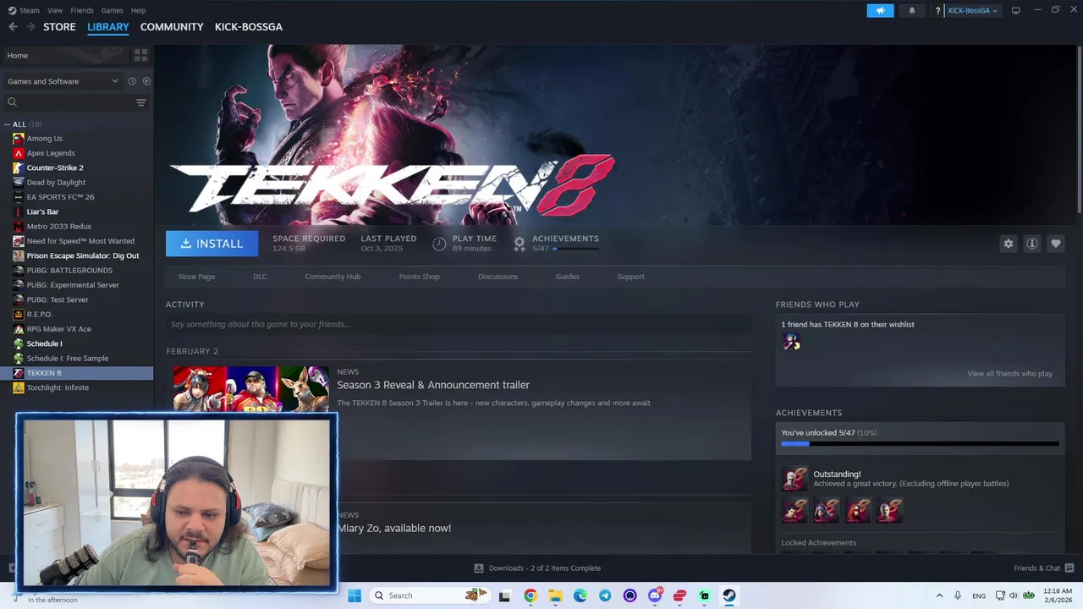
Task: Open TEKKEN 8 manage settings gear
Action: click(x=1009, y=244)
